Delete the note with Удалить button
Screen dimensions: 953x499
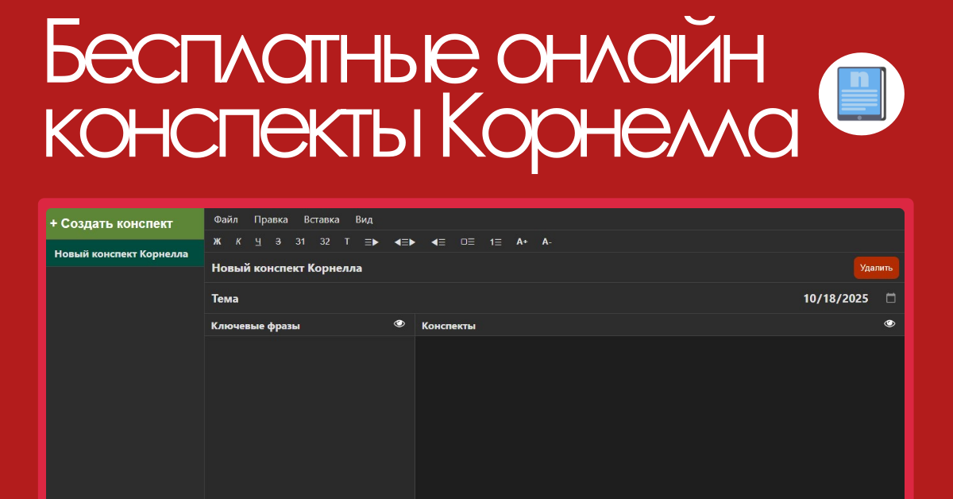876,268
